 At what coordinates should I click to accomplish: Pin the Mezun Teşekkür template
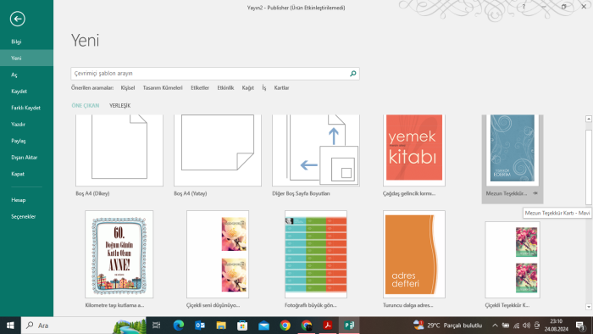point(535,193)
